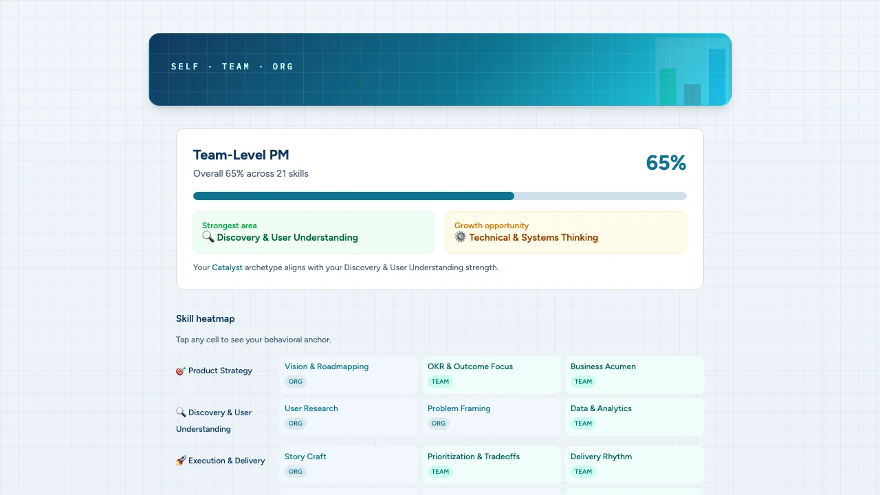
Task: Click the TEAM badge under OKR & Outcome Focus
Action: tap(441, 382)
